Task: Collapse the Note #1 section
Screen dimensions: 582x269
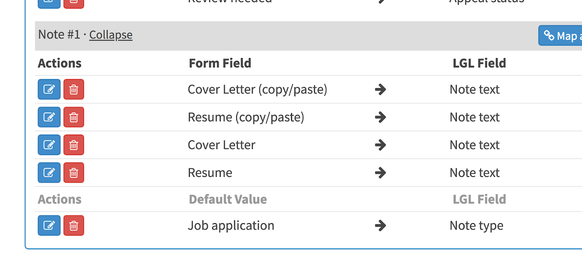Action: 111,35
